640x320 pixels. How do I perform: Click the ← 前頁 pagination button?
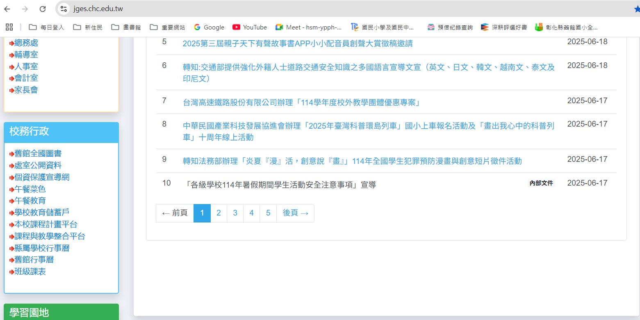tap(175, 213)
